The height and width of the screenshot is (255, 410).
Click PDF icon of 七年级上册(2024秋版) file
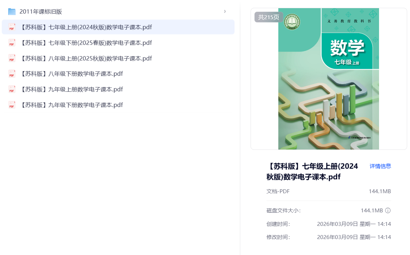[x=12, y=27]
